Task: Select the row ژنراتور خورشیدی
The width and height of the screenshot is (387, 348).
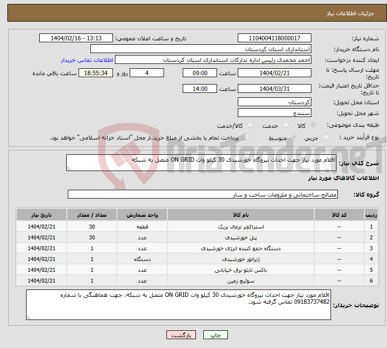Action: pyautogui.click(x=197, y=259)
